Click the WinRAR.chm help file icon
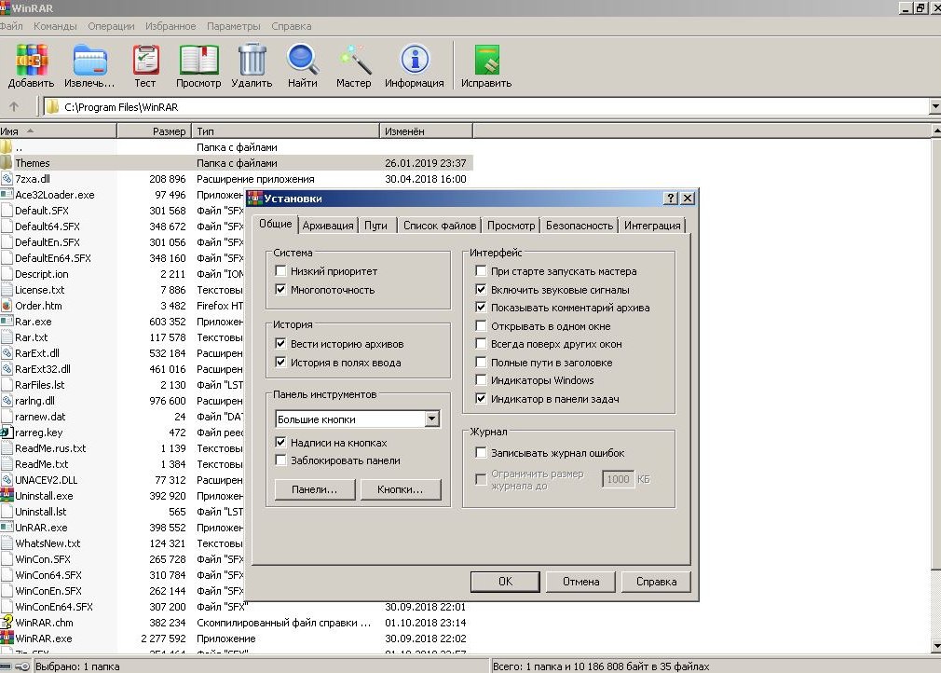This screenshot has width=941, height=673. coord(7,623)
